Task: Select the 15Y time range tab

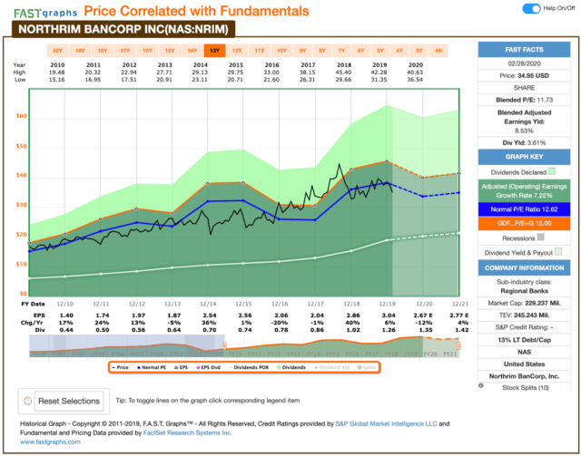Action: [170, 51]
